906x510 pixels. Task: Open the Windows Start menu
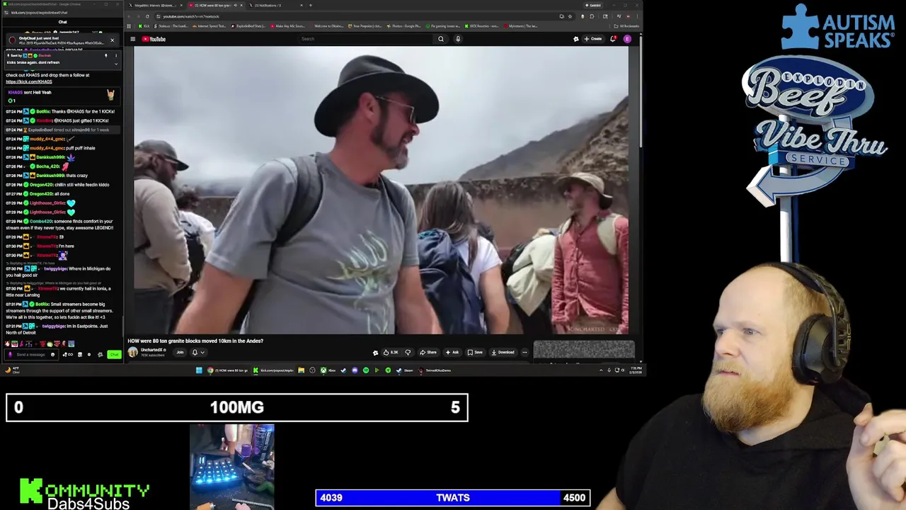tap(199, 370)
